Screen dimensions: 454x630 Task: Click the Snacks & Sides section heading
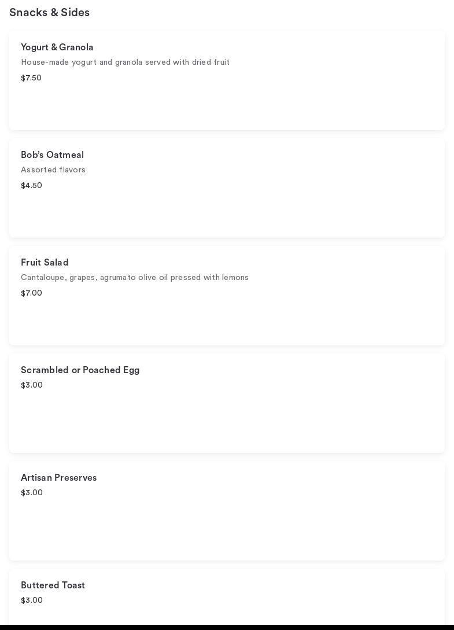click(49, 13)
